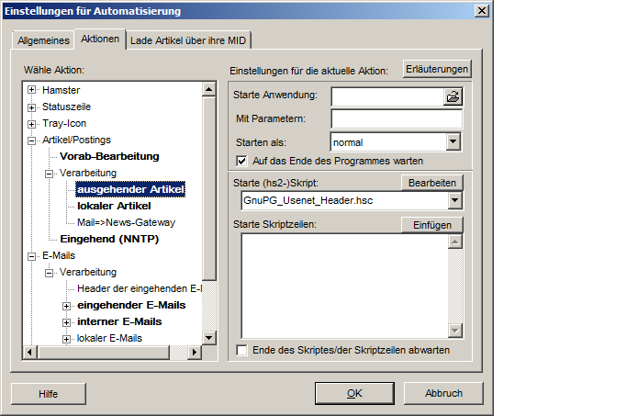Open the 'Lade Artikel über ihre MID' tab

(x=189, y=40)
